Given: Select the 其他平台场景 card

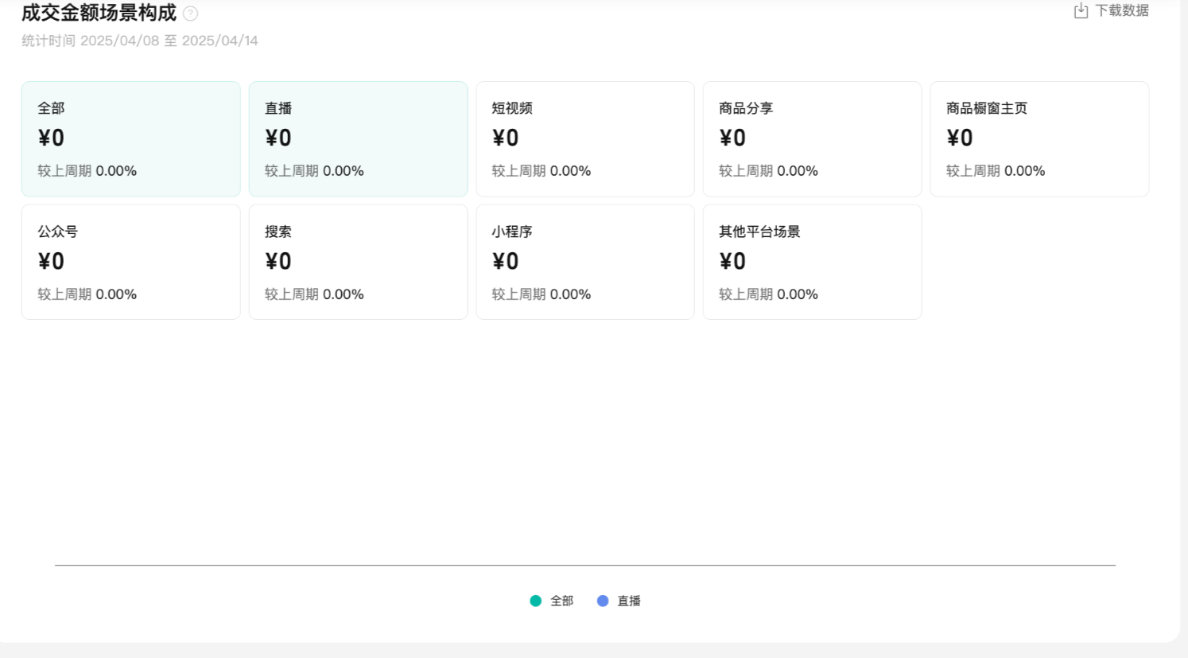Looking at the screenshot, I should coord(812,262).
